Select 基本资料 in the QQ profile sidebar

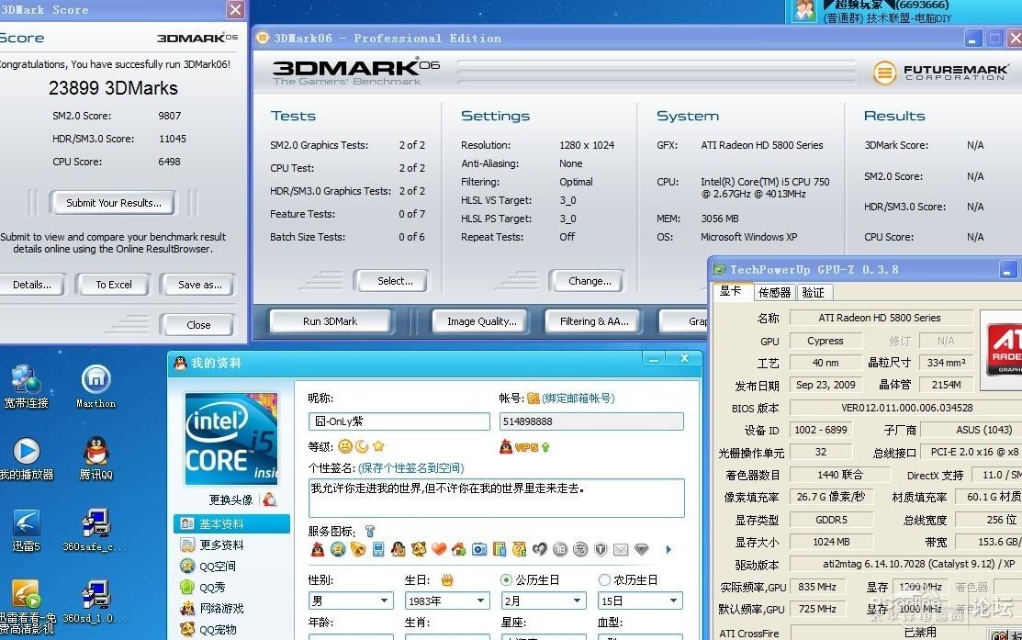click(231, 523)
